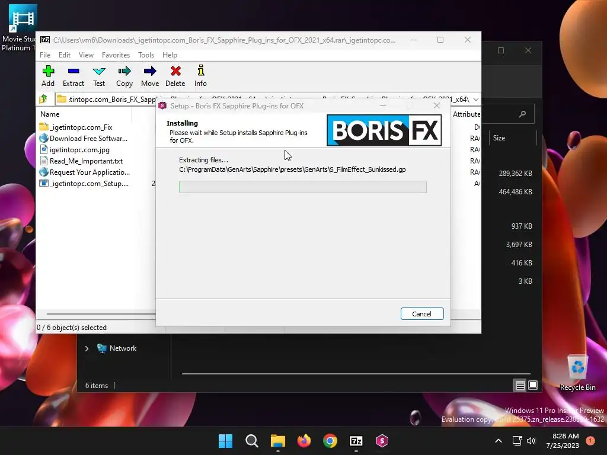Viewport: 607px width, 455px height.
Task: Open the taskbar clock and date
Action: point(563,441)
